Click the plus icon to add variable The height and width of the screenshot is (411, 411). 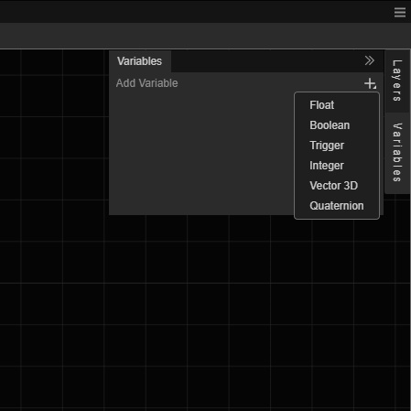pyautogui.click(x=370, y=83)
